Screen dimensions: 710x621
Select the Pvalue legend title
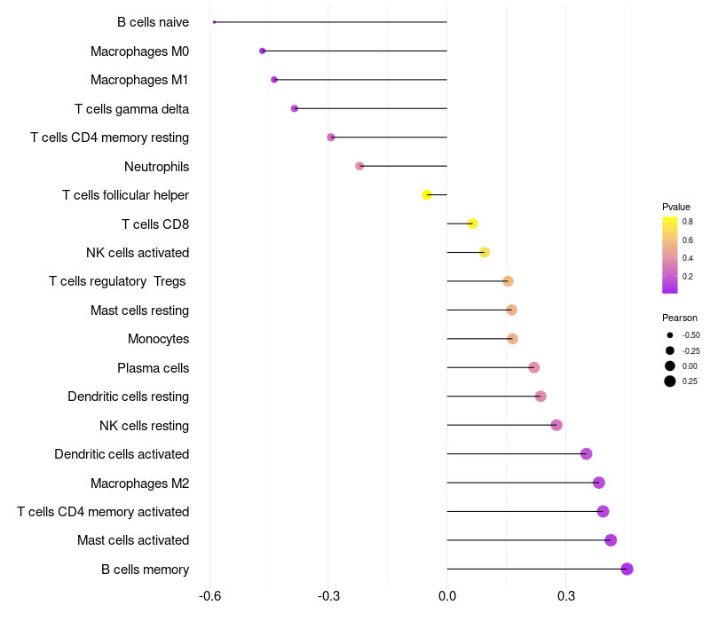pos(676,207)
